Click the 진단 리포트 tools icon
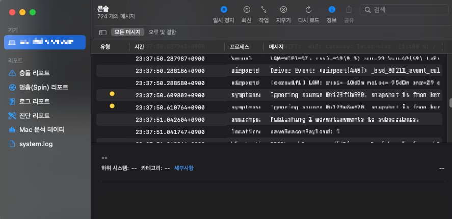452x219 pixels. pos(12,116)
